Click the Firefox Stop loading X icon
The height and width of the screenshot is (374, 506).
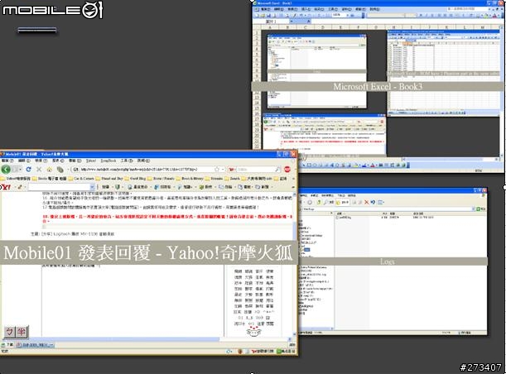(x=39, y=170)
